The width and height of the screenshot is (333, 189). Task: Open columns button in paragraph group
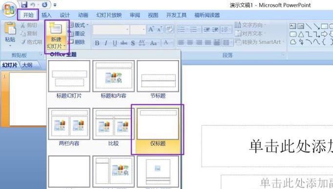click(227, 42)
